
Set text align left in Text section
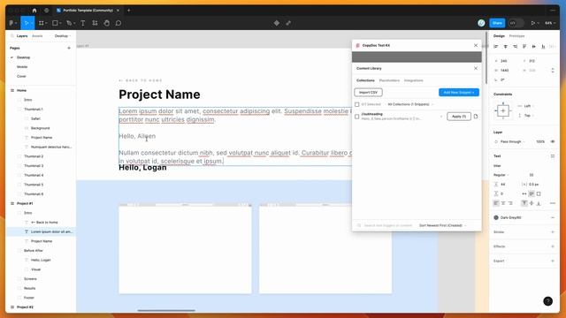click(496, 203)
